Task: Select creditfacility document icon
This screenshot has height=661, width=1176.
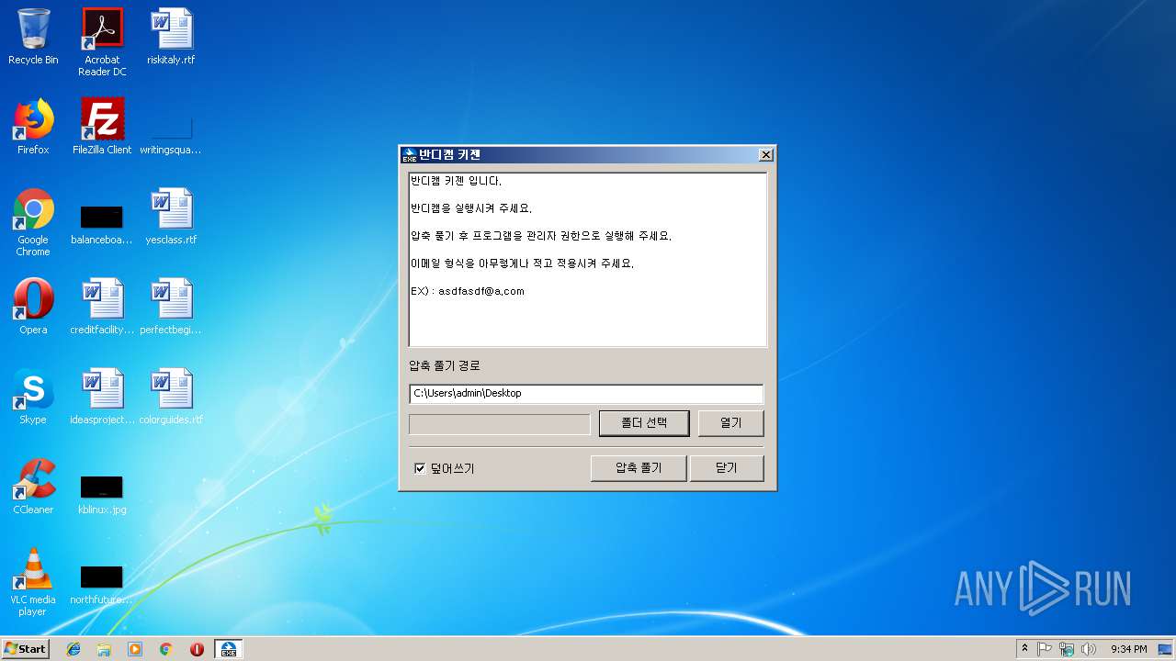Action: coord(102,307)
